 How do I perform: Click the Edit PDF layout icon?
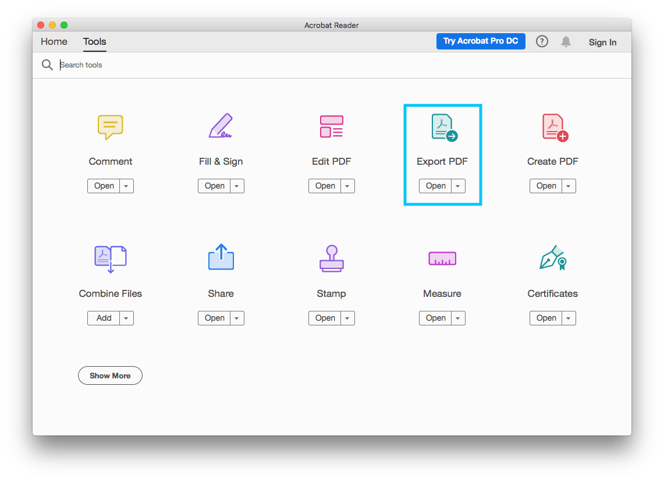[332, 126]
